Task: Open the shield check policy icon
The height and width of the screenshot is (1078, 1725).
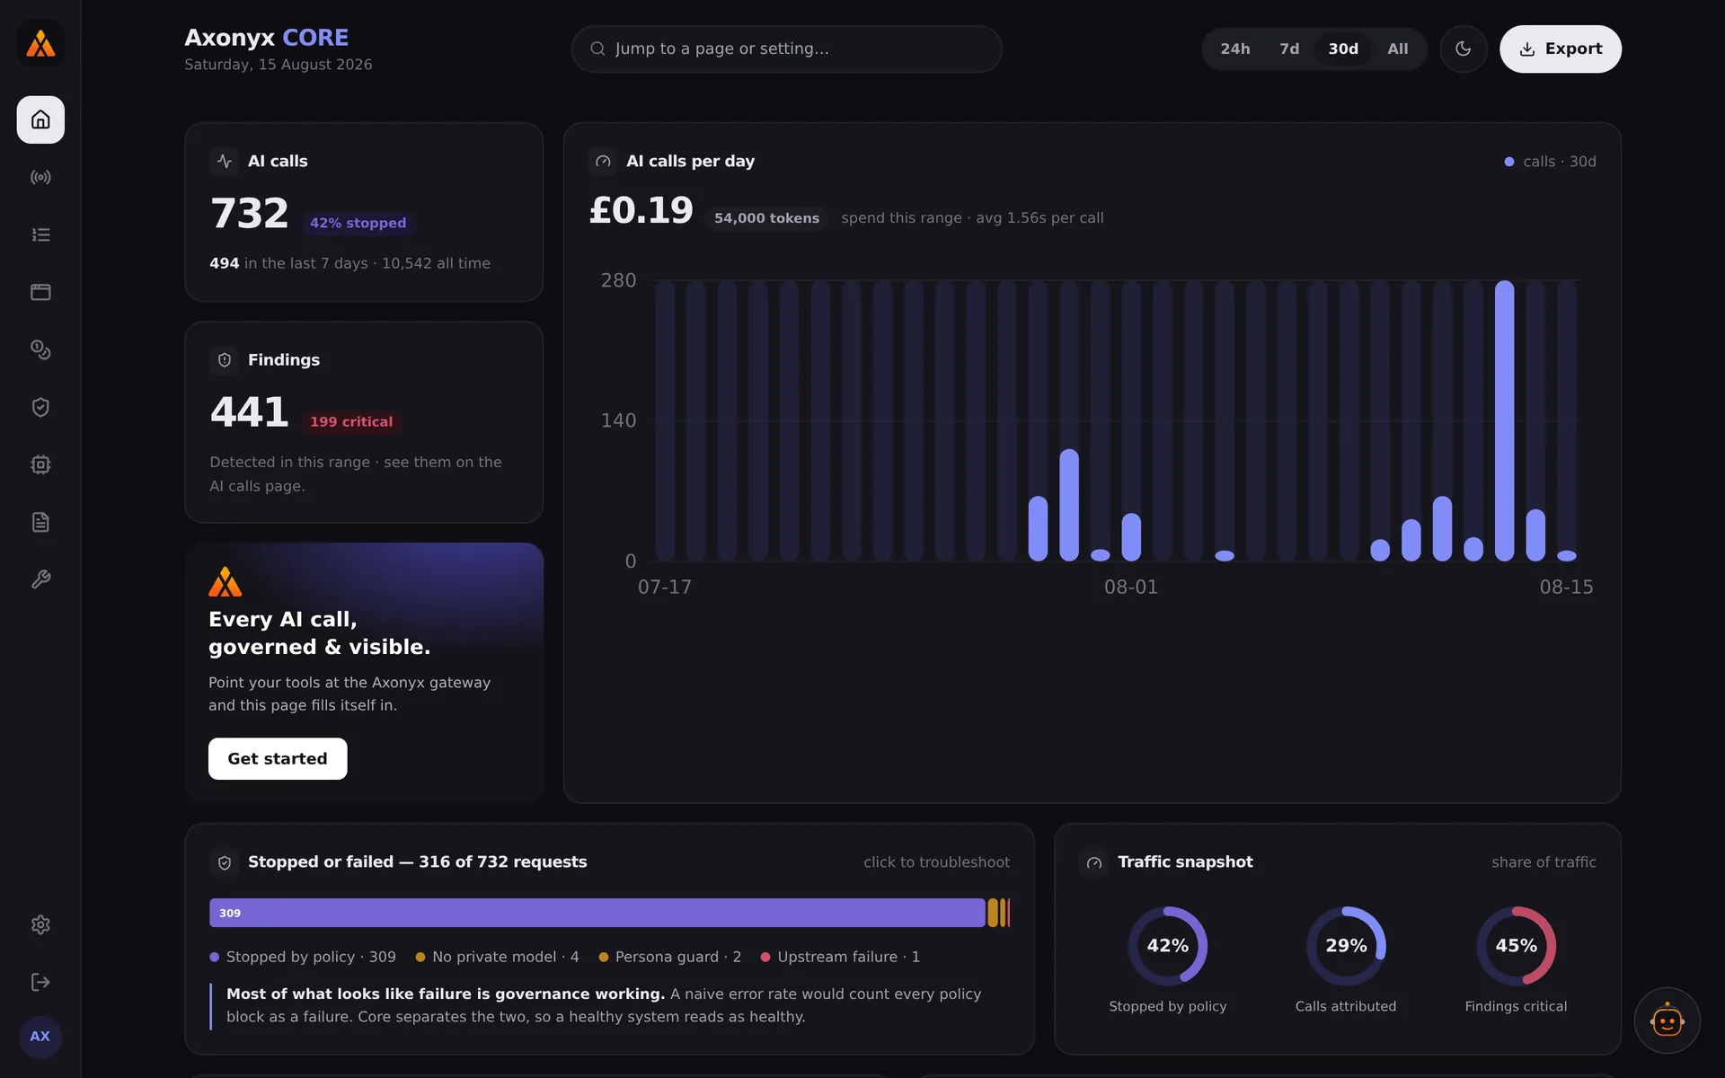Action: coord(40,407)
